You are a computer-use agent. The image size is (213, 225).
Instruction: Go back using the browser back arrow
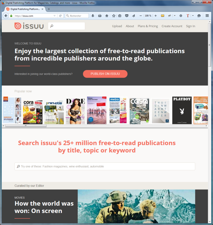(6, 16)
